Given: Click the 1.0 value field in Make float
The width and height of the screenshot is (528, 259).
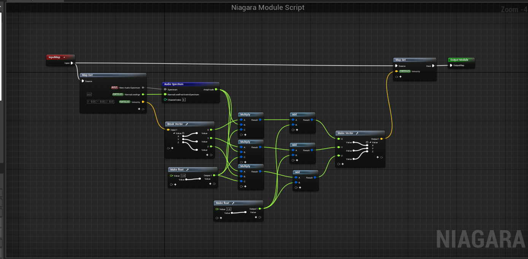Looking at the screenshot, I should (229, 209).
